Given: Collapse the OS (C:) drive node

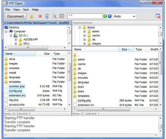Looking at the screenshot, I should pos(11,35).
